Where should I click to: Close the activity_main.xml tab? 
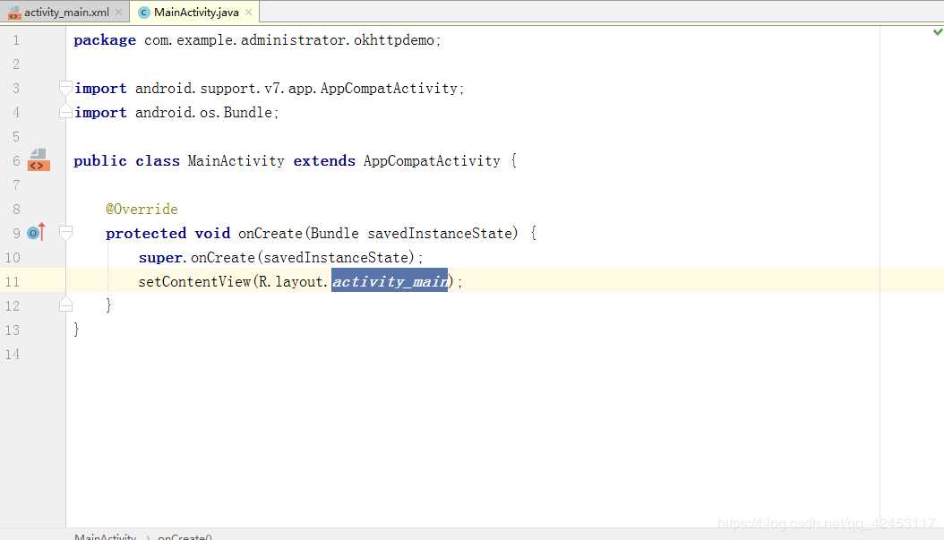pyautogui.click(x=118, y=12)
